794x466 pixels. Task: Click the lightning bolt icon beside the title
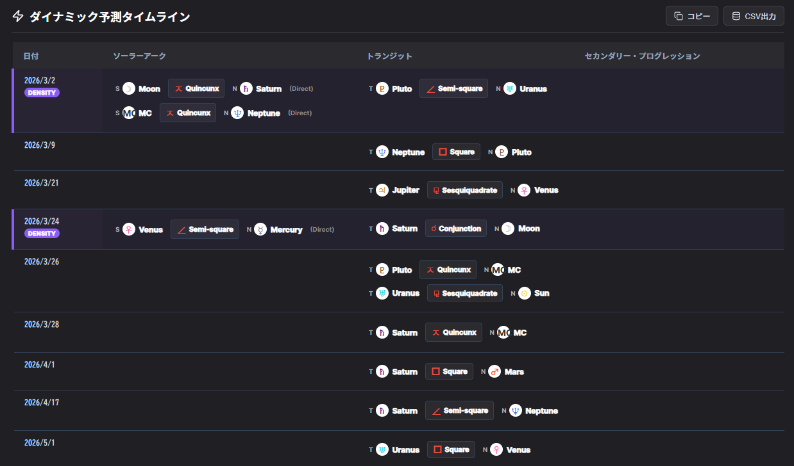(x=18, y=17)
